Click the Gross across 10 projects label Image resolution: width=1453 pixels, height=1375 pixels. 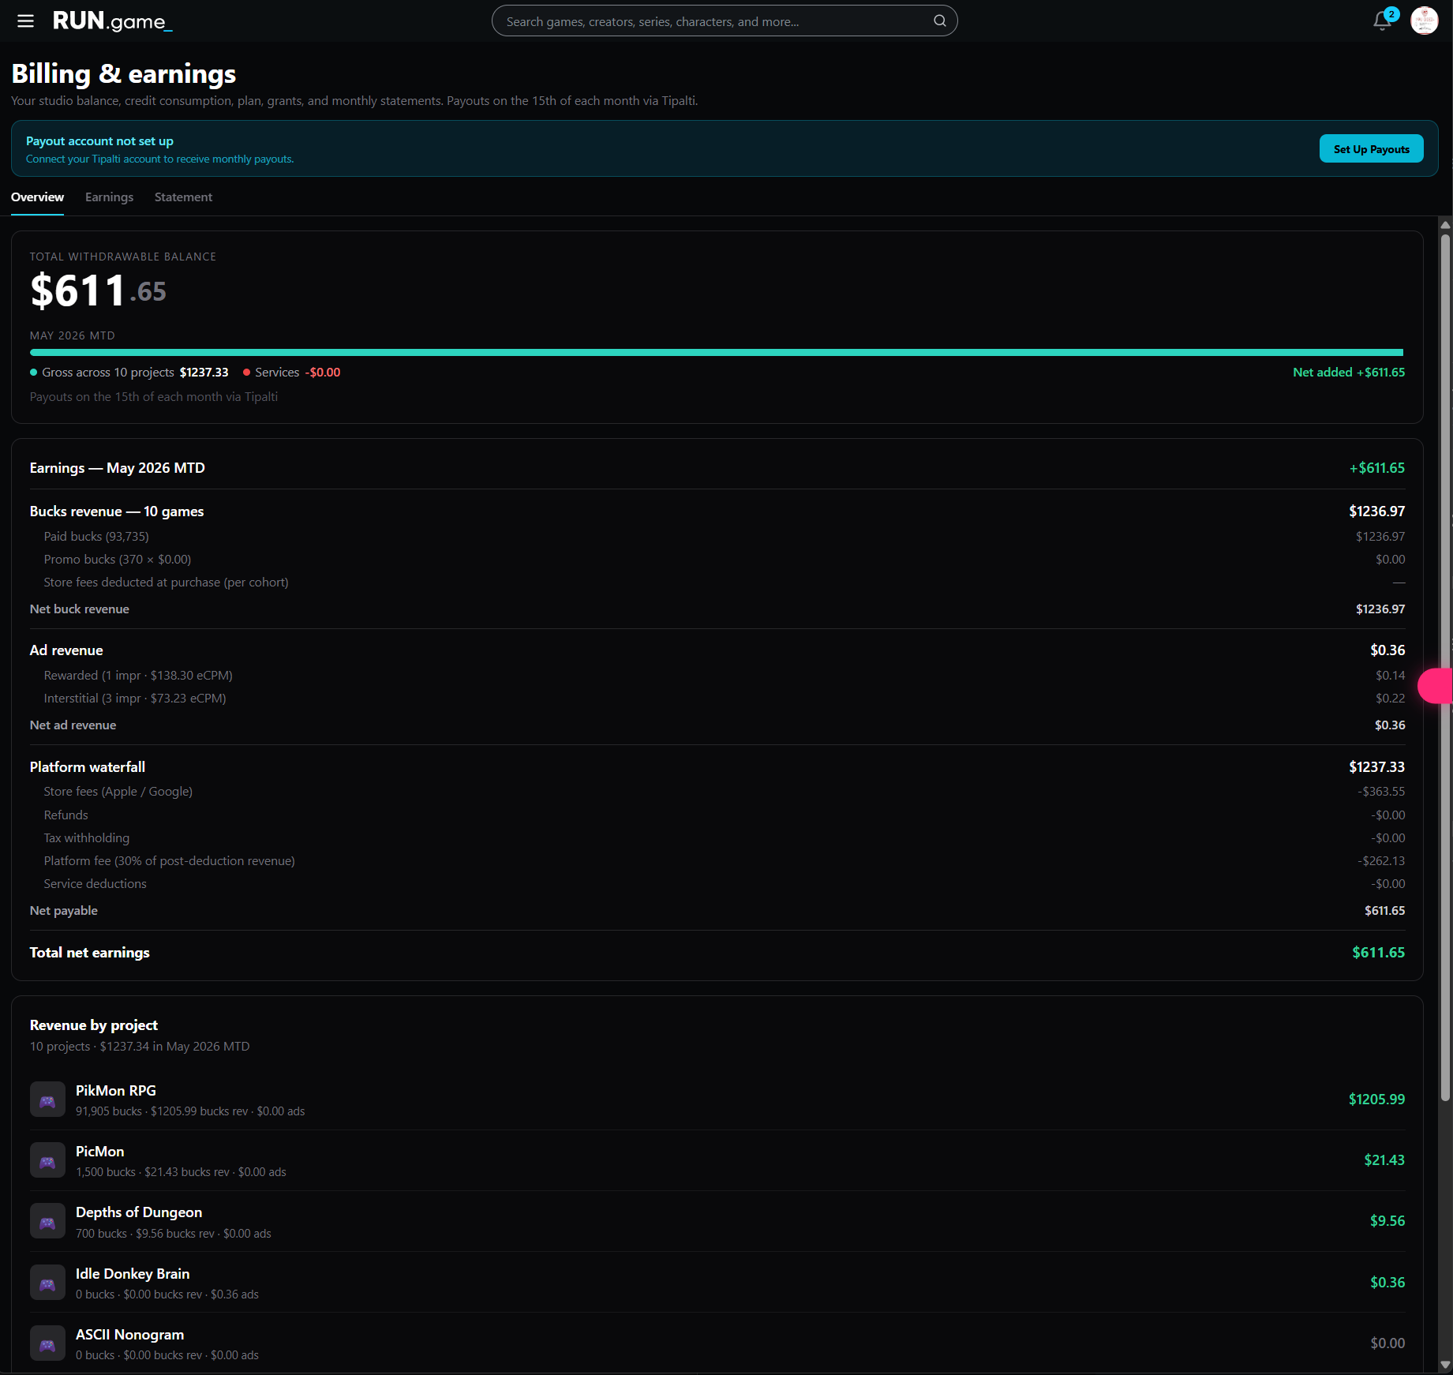point(108,373)
